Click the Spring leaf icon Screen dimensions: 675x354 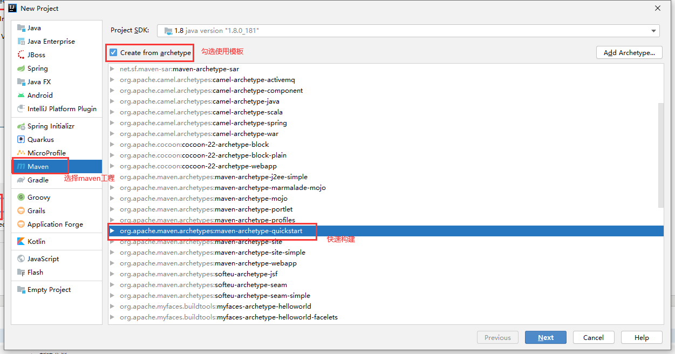pos(21,69)
